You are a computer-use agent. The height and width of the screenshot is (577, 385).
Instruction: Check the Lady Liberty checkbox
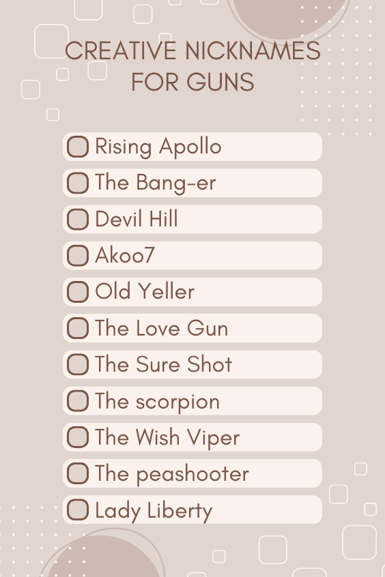78,509
